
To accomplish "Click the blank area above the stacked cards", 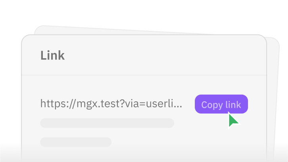I will 144,12.
